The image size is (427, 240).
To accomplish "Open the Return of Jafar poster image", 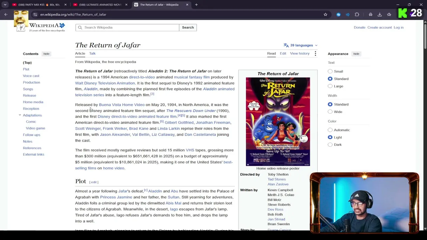I will click(x=278, y=122).
